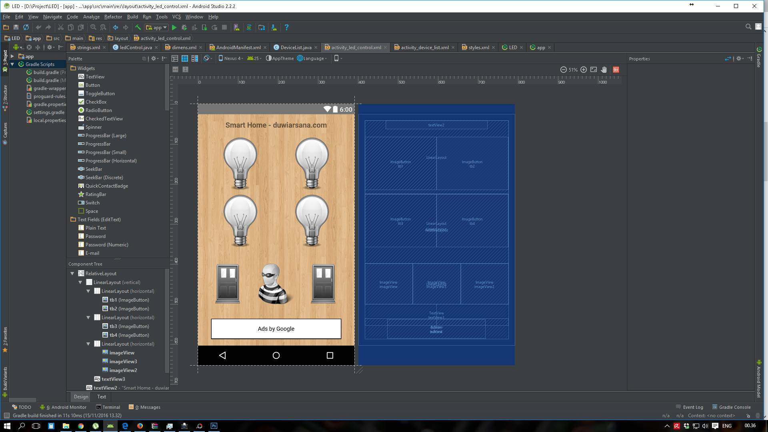This screenshot has width=768, height=432.
Task: Select the Pan hand tool
Action: pyautogui.click(x=604, y=70)
